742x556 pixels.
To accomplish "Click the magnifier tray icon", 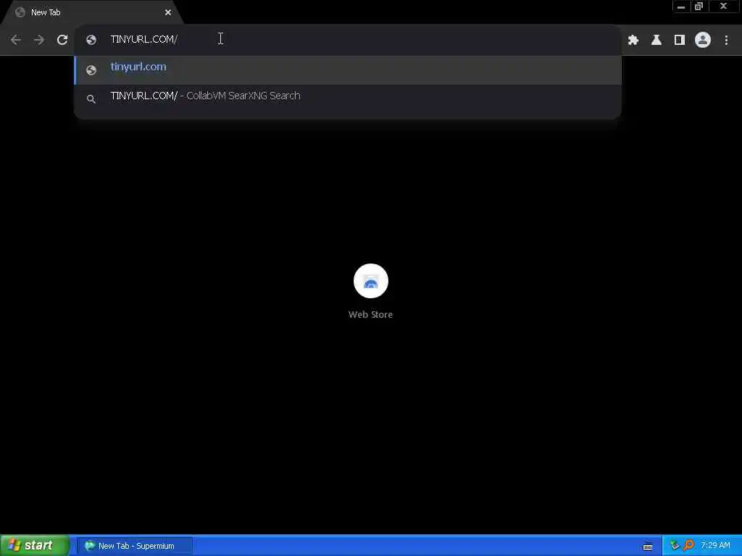I will pyautogui.click(x=688, y=546).
